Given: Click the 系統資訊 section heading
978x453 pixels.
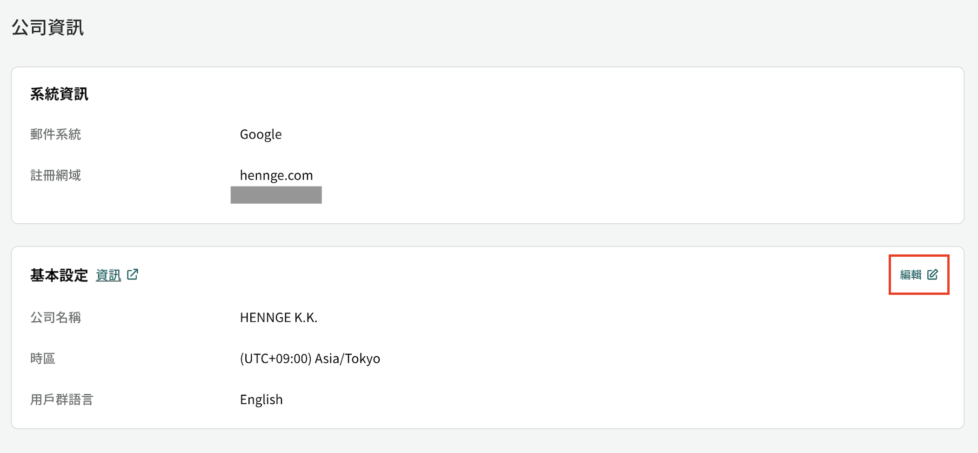Looking at the screenshot, I should [x=59, y=94].
